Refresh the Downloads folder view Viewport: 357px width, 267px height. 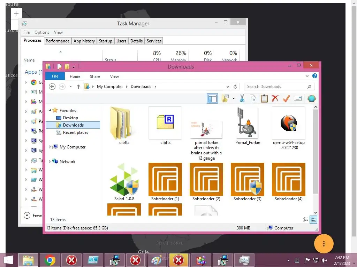click(x=235, y=87)
